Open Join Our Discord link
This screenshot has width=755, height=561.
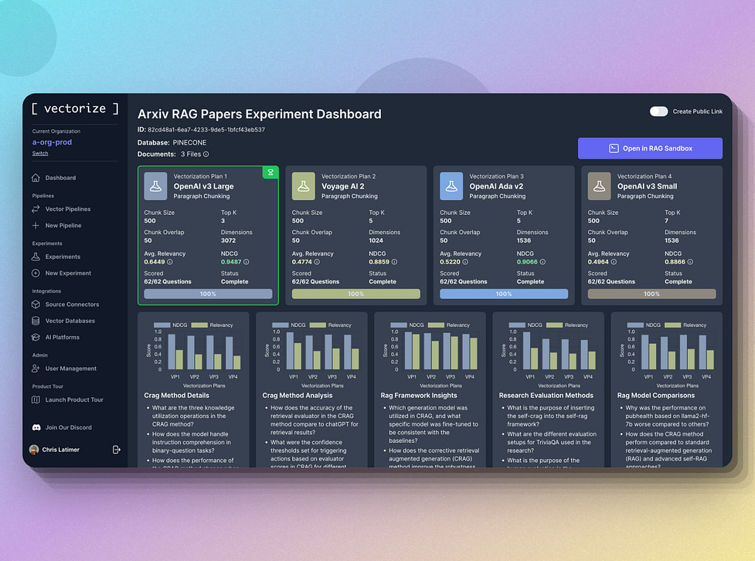click(x=68, y=427)
